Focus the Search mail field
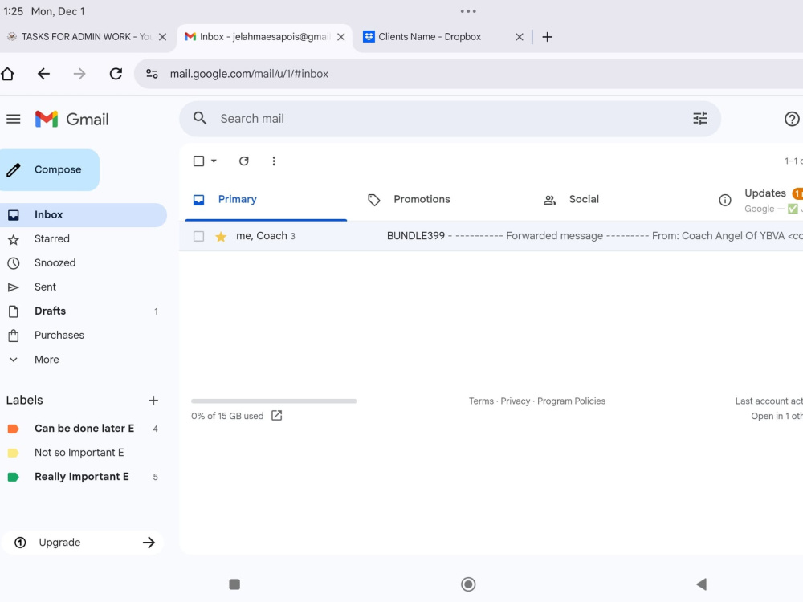 450,119
